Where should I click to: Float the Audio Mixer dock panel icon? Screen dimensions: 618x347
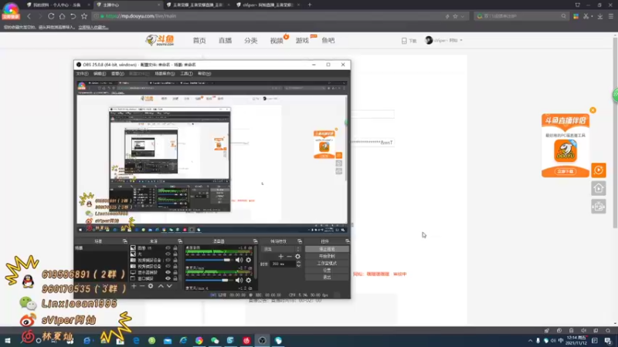256,241
